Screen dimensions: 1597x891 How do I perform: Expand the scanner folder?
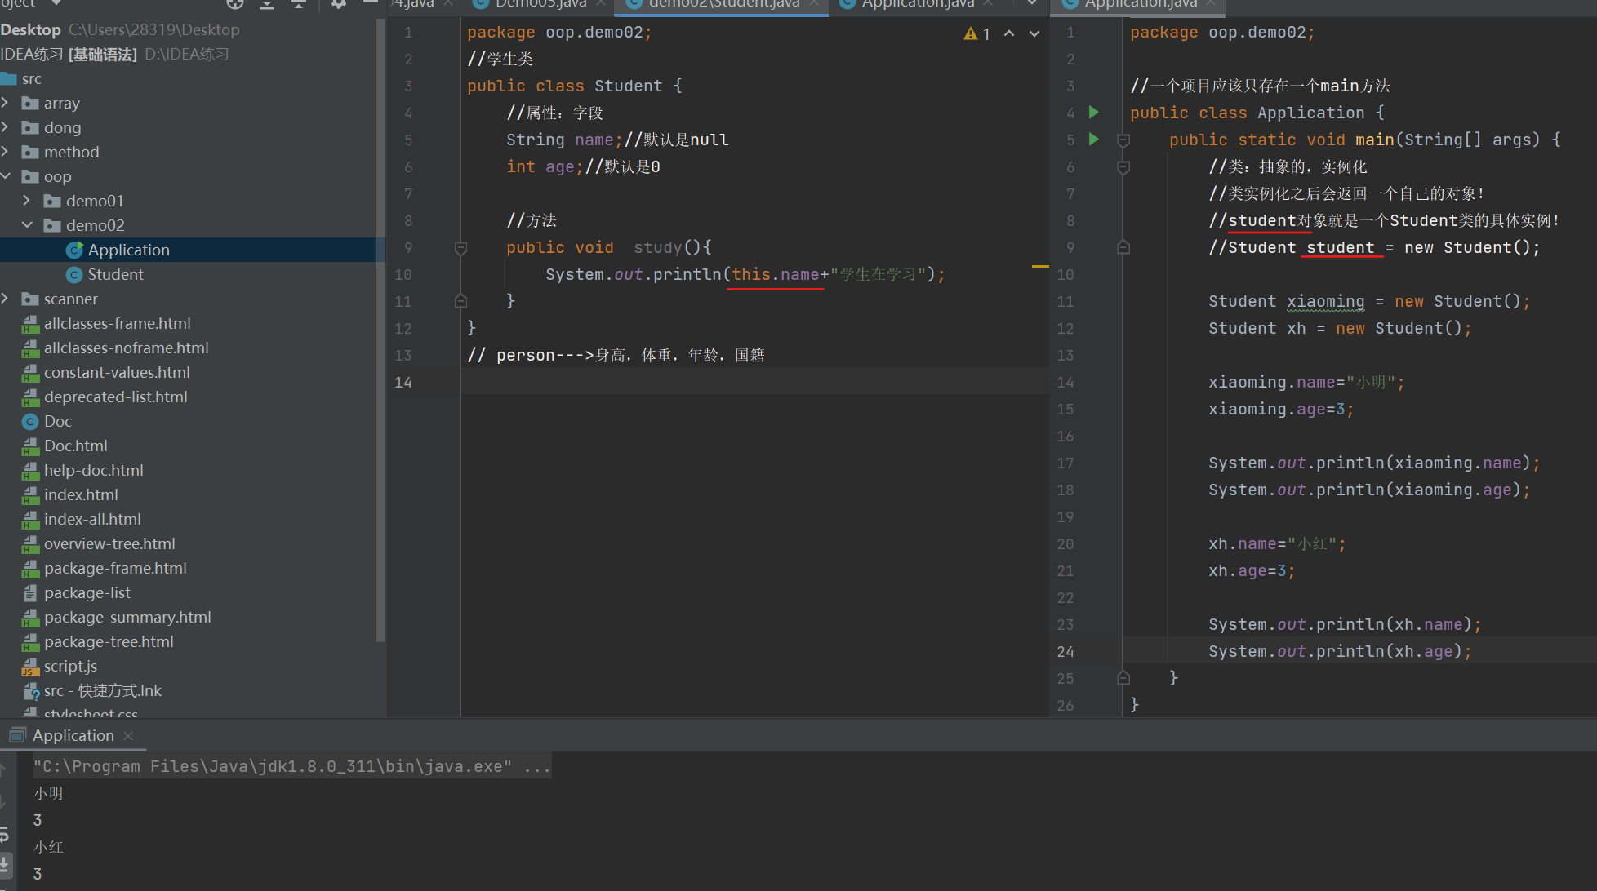tap(6, 299)
